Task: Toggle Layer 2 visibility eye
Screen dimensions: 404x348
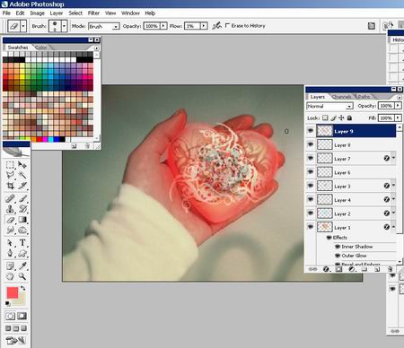Action: point(311,213)
